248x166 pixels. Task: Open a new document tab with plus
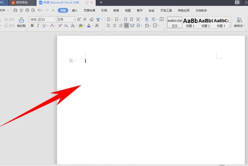101,3
